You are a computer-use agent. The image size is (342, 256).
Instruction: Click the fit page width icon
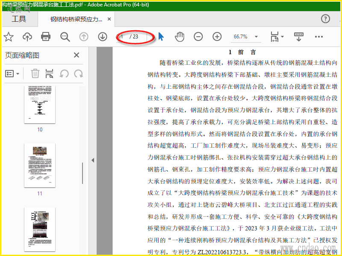tap(274, 37)
